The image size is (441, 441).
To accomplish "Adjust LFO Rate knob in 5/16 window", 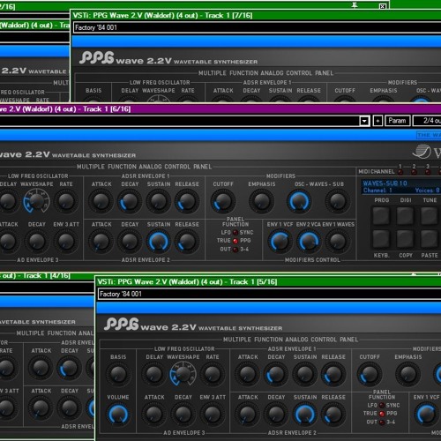I will (x=213, y=374).
